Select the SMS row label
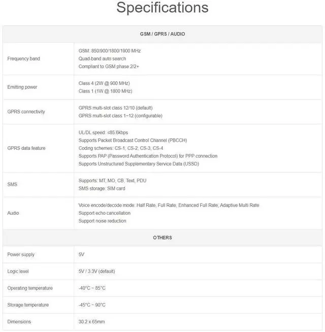This screenshot has height=332, width=325. point(12,184)
